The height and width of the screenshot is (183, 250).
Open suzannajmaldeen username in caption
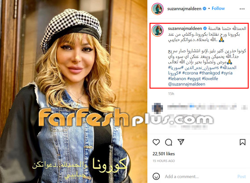click(x=185, y=29)
